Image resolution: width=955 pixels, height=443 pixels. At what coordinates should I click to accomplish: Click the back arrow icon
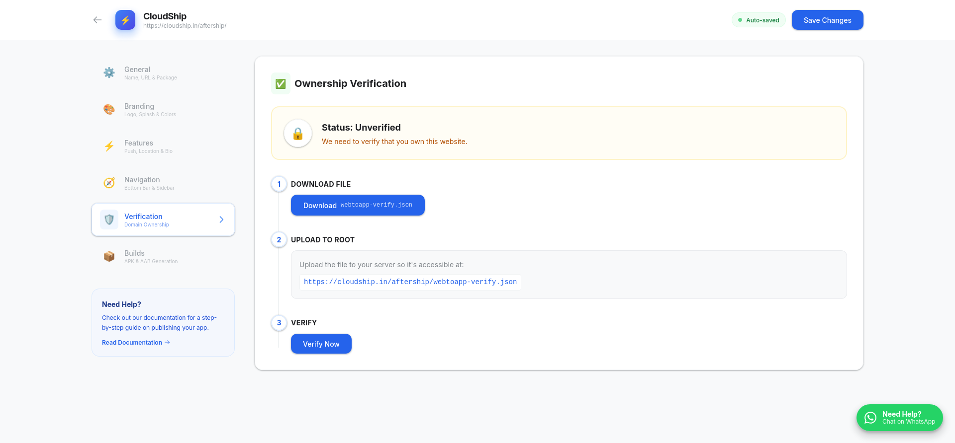[x=97, y=20]
